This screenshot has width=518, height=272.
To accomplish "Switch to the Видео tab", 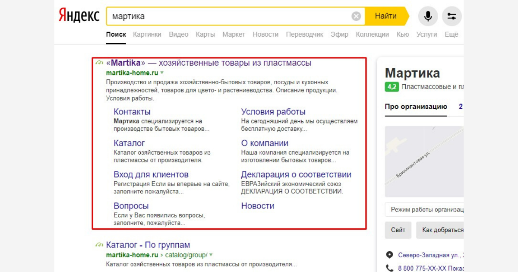I will (x=179, y=35).
